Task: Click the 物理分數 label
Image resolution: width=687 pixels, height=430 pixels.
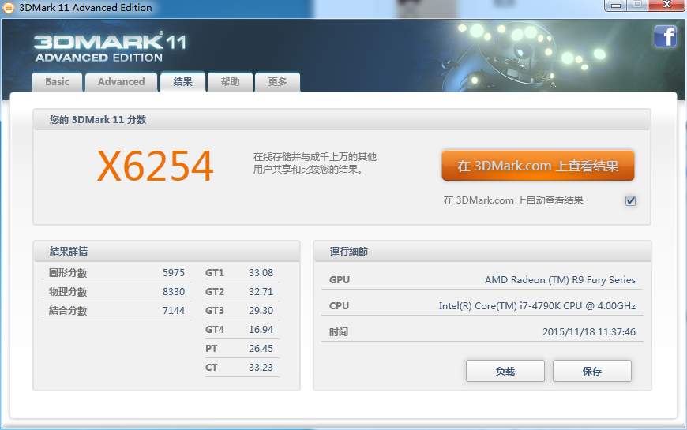Action: [x=68, y=292]
